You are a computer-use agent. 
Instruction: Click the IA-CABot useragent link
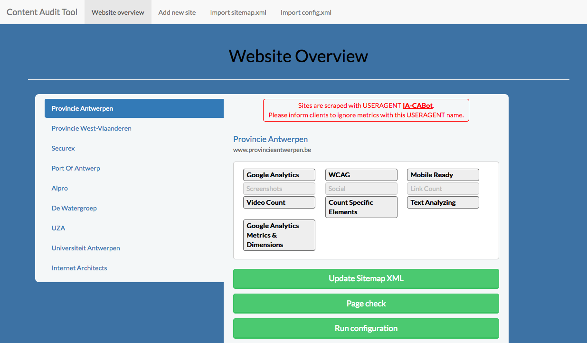(417, 105)
